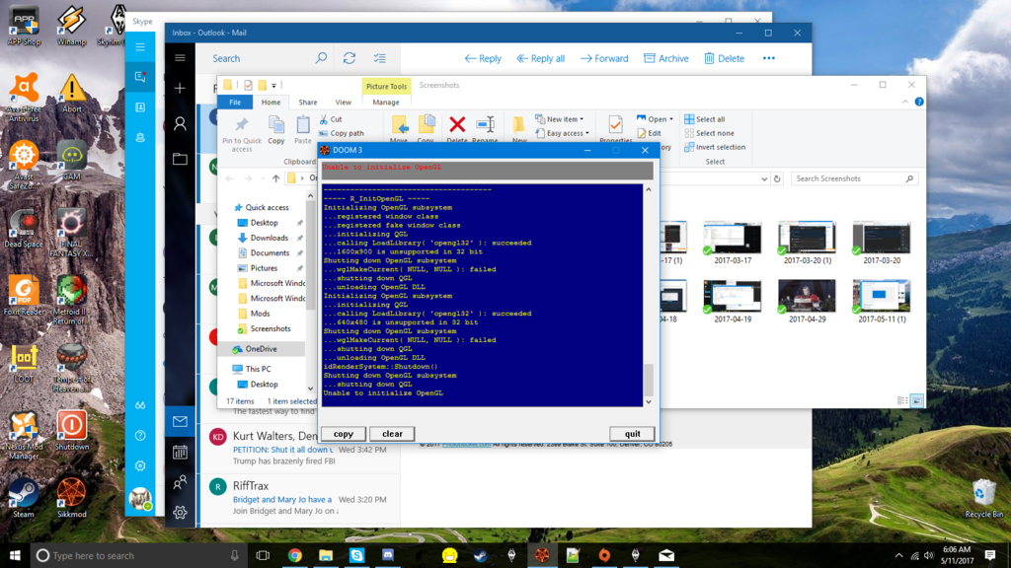1011x568 pixels.
Task: Click the Outlook Mail search magnifier icon
Action: 321,58
